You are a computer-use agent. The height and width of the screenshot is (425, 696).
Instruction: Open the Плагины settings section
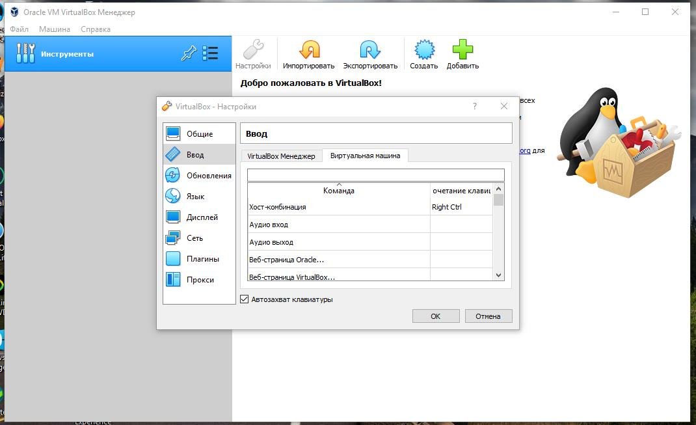[x=199, y=259]
